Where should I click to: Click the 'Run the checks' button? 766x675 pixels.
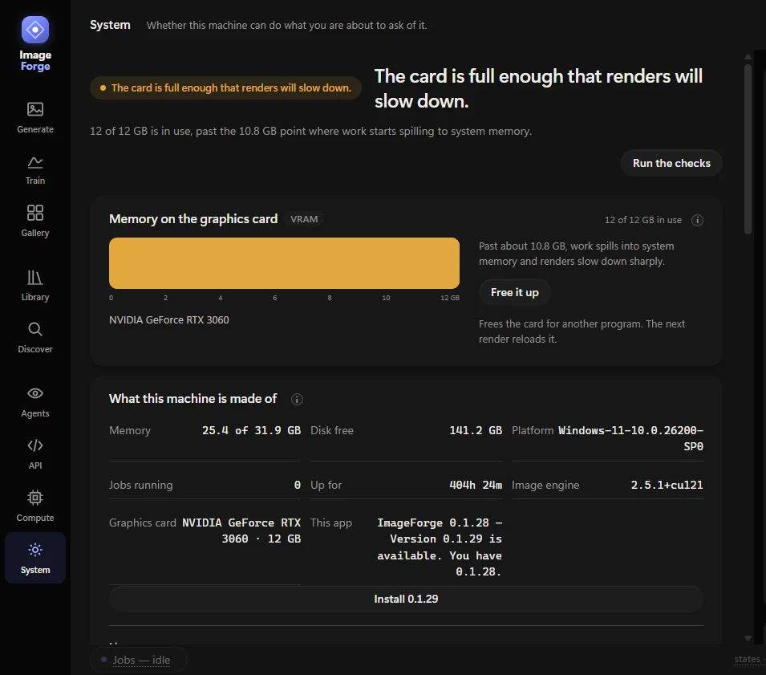671,163
